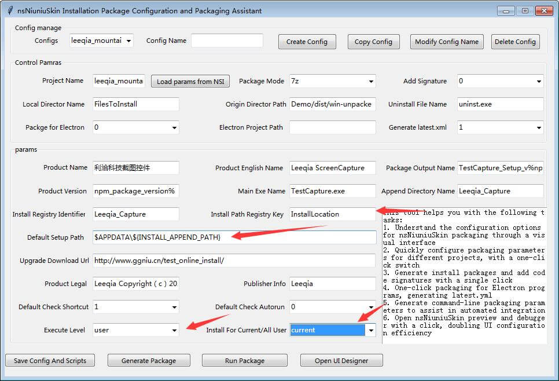Screen dimensions: 559x381
Task: Click the Origin Director Path field
Action: tap(333, 104)
